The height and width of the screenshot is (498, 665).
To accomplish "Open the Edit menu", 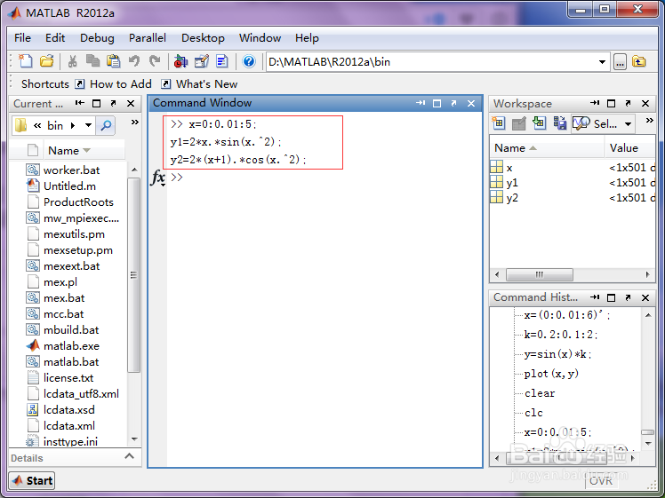I will [55, 38].
